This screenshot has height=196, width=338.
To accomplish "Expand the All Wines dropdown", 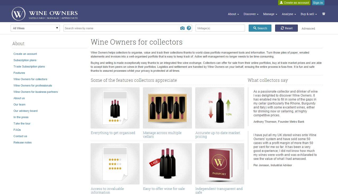I will (x=35, y=28).
